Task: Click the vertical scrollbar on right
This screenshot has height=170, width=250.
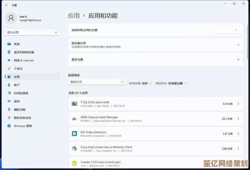Action: coord(248,39)
